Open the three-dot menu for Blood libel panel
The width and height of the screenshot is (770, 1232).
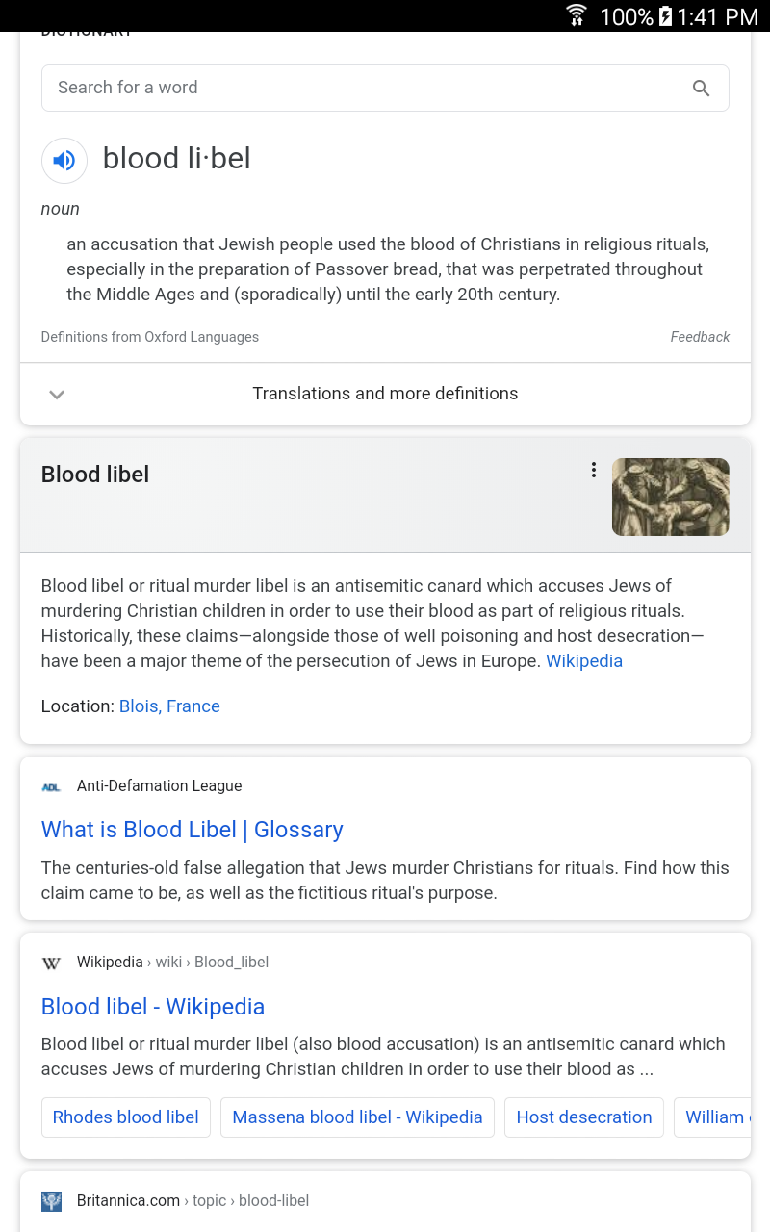click(593, 470)
